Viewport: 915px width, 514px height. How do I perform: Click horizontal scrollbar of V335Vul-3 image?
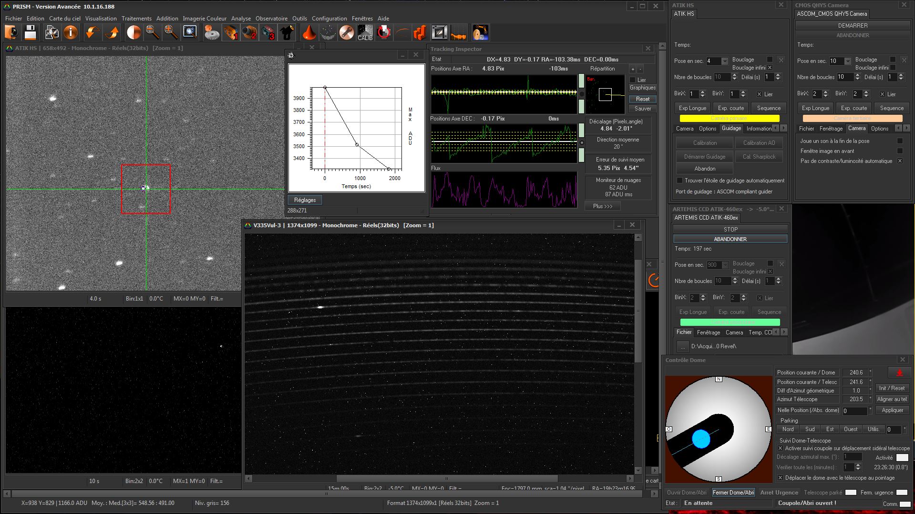(x=446, y=478)
